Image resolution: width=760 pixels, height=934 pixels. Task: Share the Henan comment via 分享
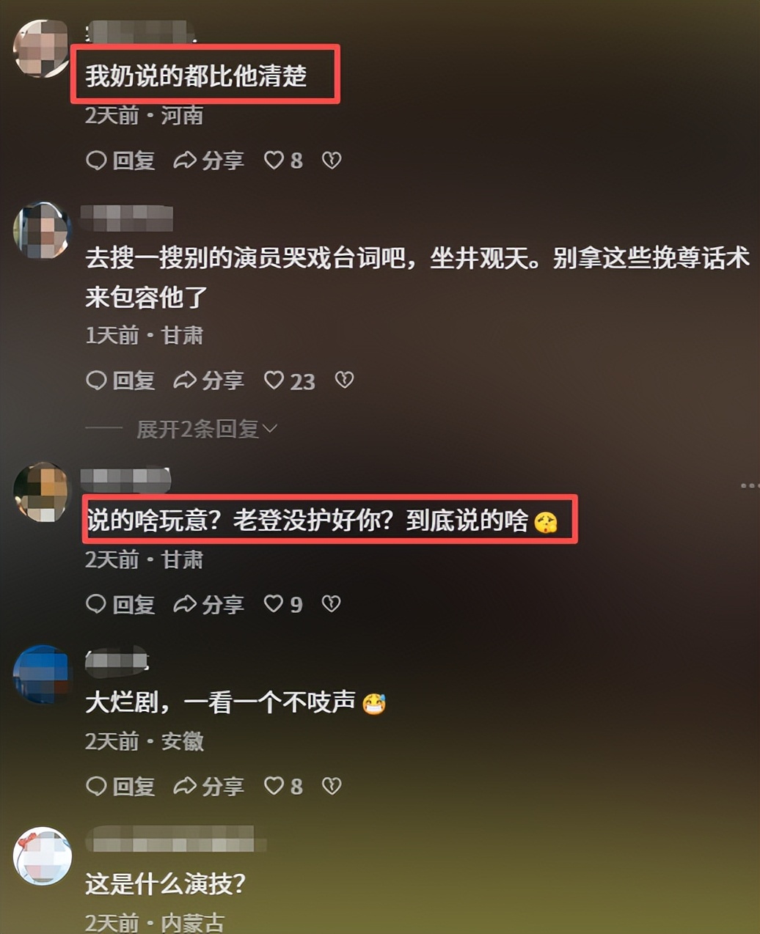(x=208, y=161)
